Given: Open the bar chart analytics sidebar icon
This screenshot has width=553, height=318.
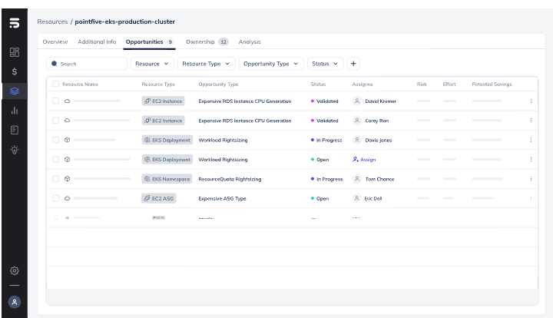Looking at the screenshot, I should pyautogui.click(x=14, y=111).
